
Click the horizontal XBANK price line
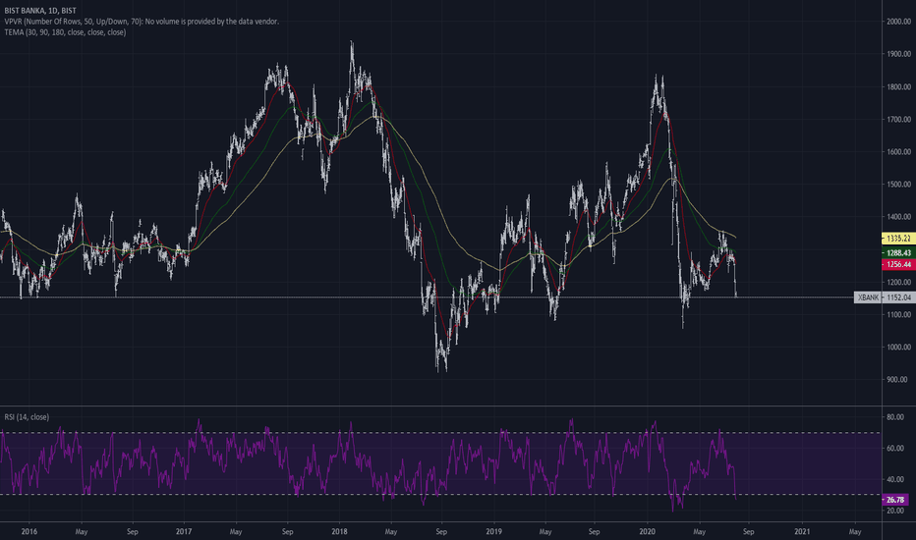pos(427,297)
